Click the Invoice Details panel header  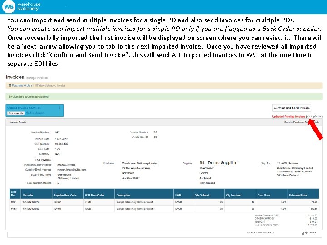(164, 122)
